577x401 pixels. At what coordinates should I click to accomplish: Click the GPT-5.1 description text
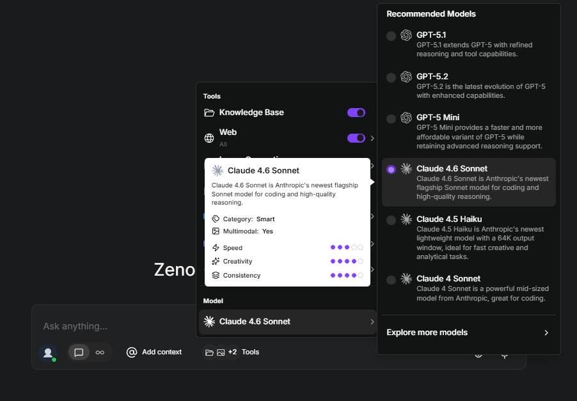[475, 49]
